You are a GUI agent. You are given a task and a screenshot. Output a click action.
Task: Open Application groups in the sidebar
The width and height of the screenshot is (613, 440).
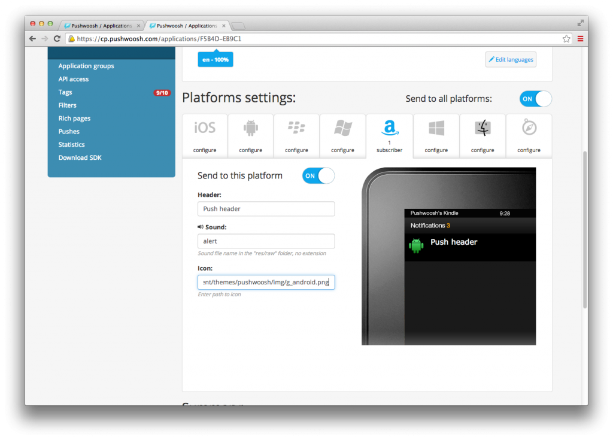point(86,66)
